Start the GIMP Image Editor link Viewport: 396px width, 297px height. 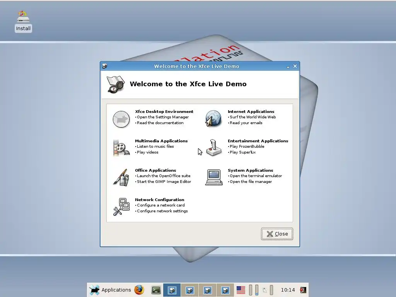click(x=164, y=182)
